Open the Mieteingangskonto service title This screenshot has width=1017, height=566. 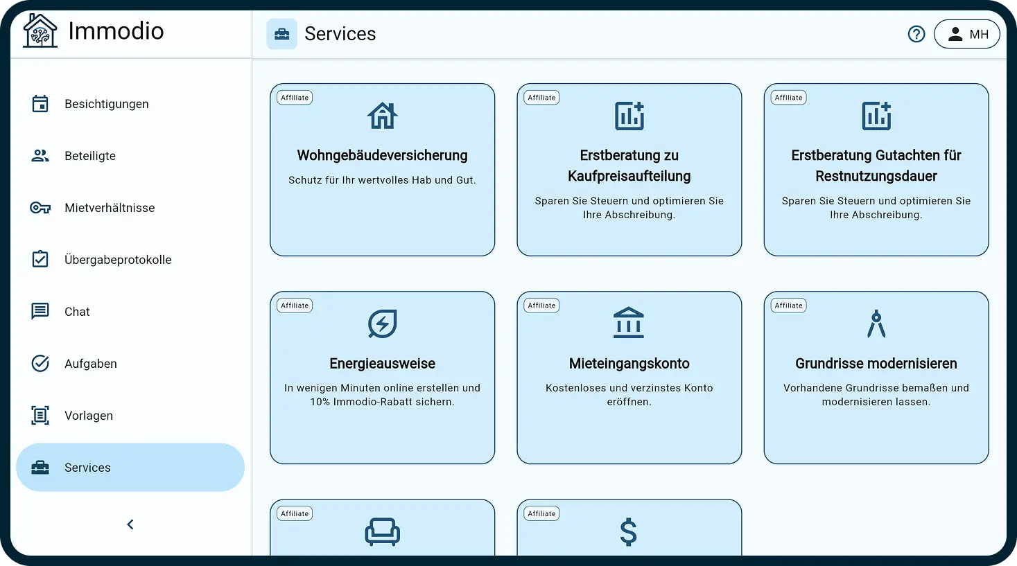629,364
